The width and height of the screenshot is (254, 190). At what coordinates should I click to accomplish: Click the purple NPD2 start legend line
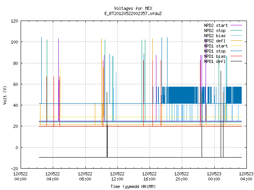pos(236,25)
